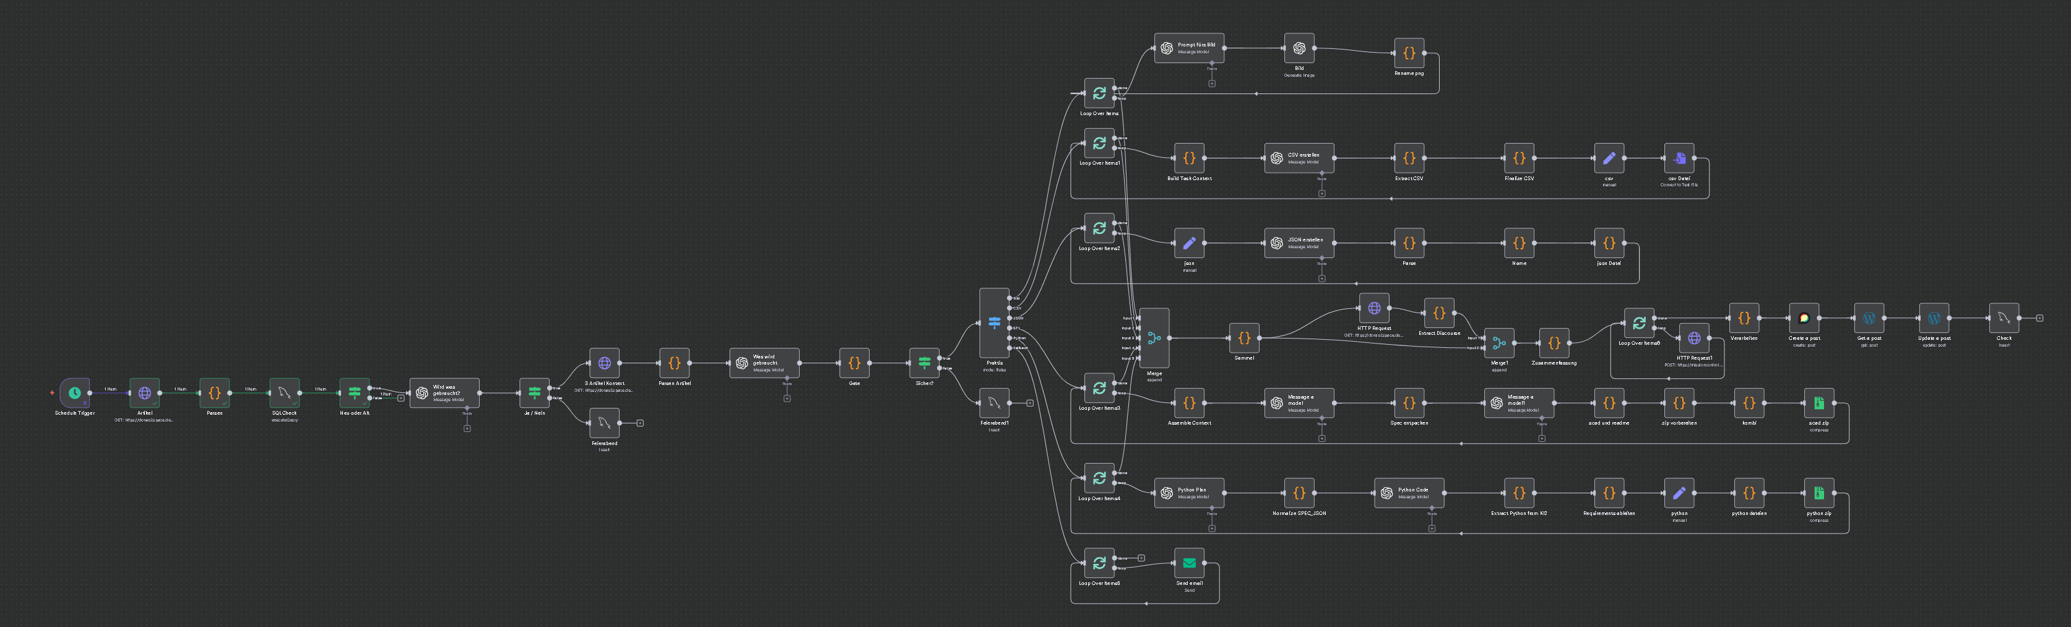
Task: Select the Merge append node
Action: 1154,337
